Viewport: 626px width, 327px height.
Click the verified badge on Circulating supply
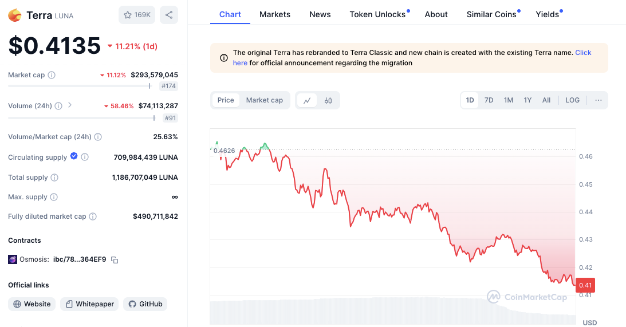[x=74, y=156]
